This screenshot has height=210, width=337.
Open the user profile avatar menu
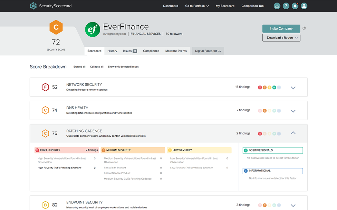[304, 6]
